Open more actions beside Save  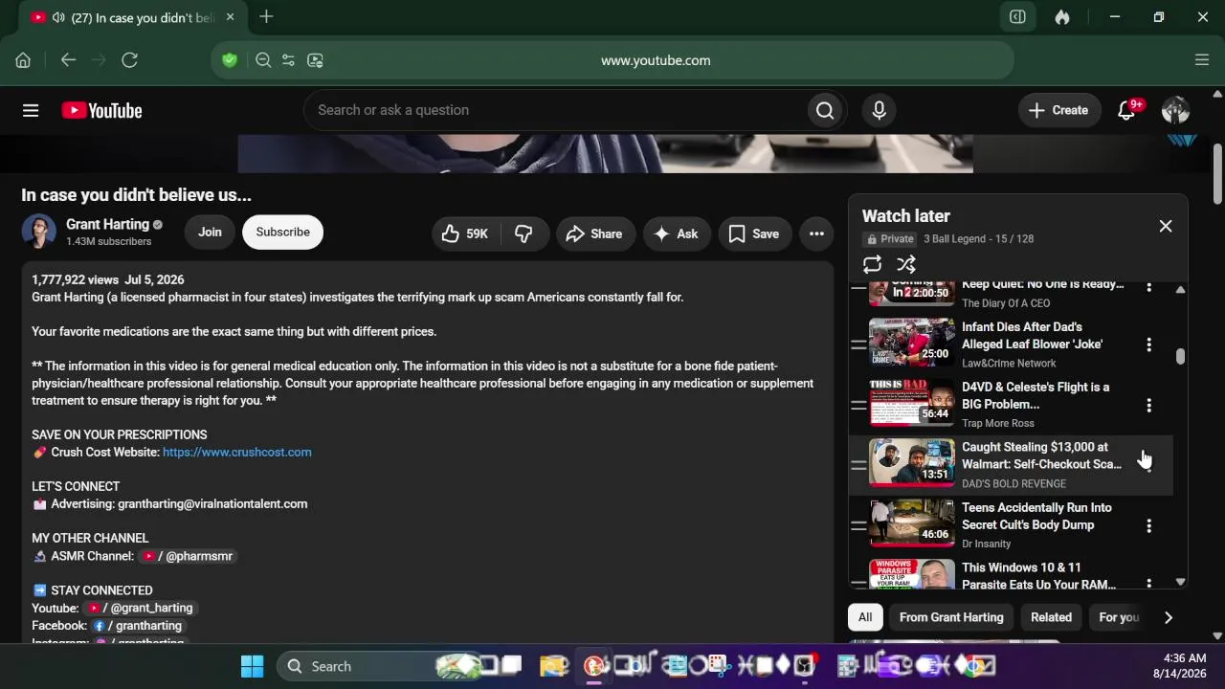(816, 233)
